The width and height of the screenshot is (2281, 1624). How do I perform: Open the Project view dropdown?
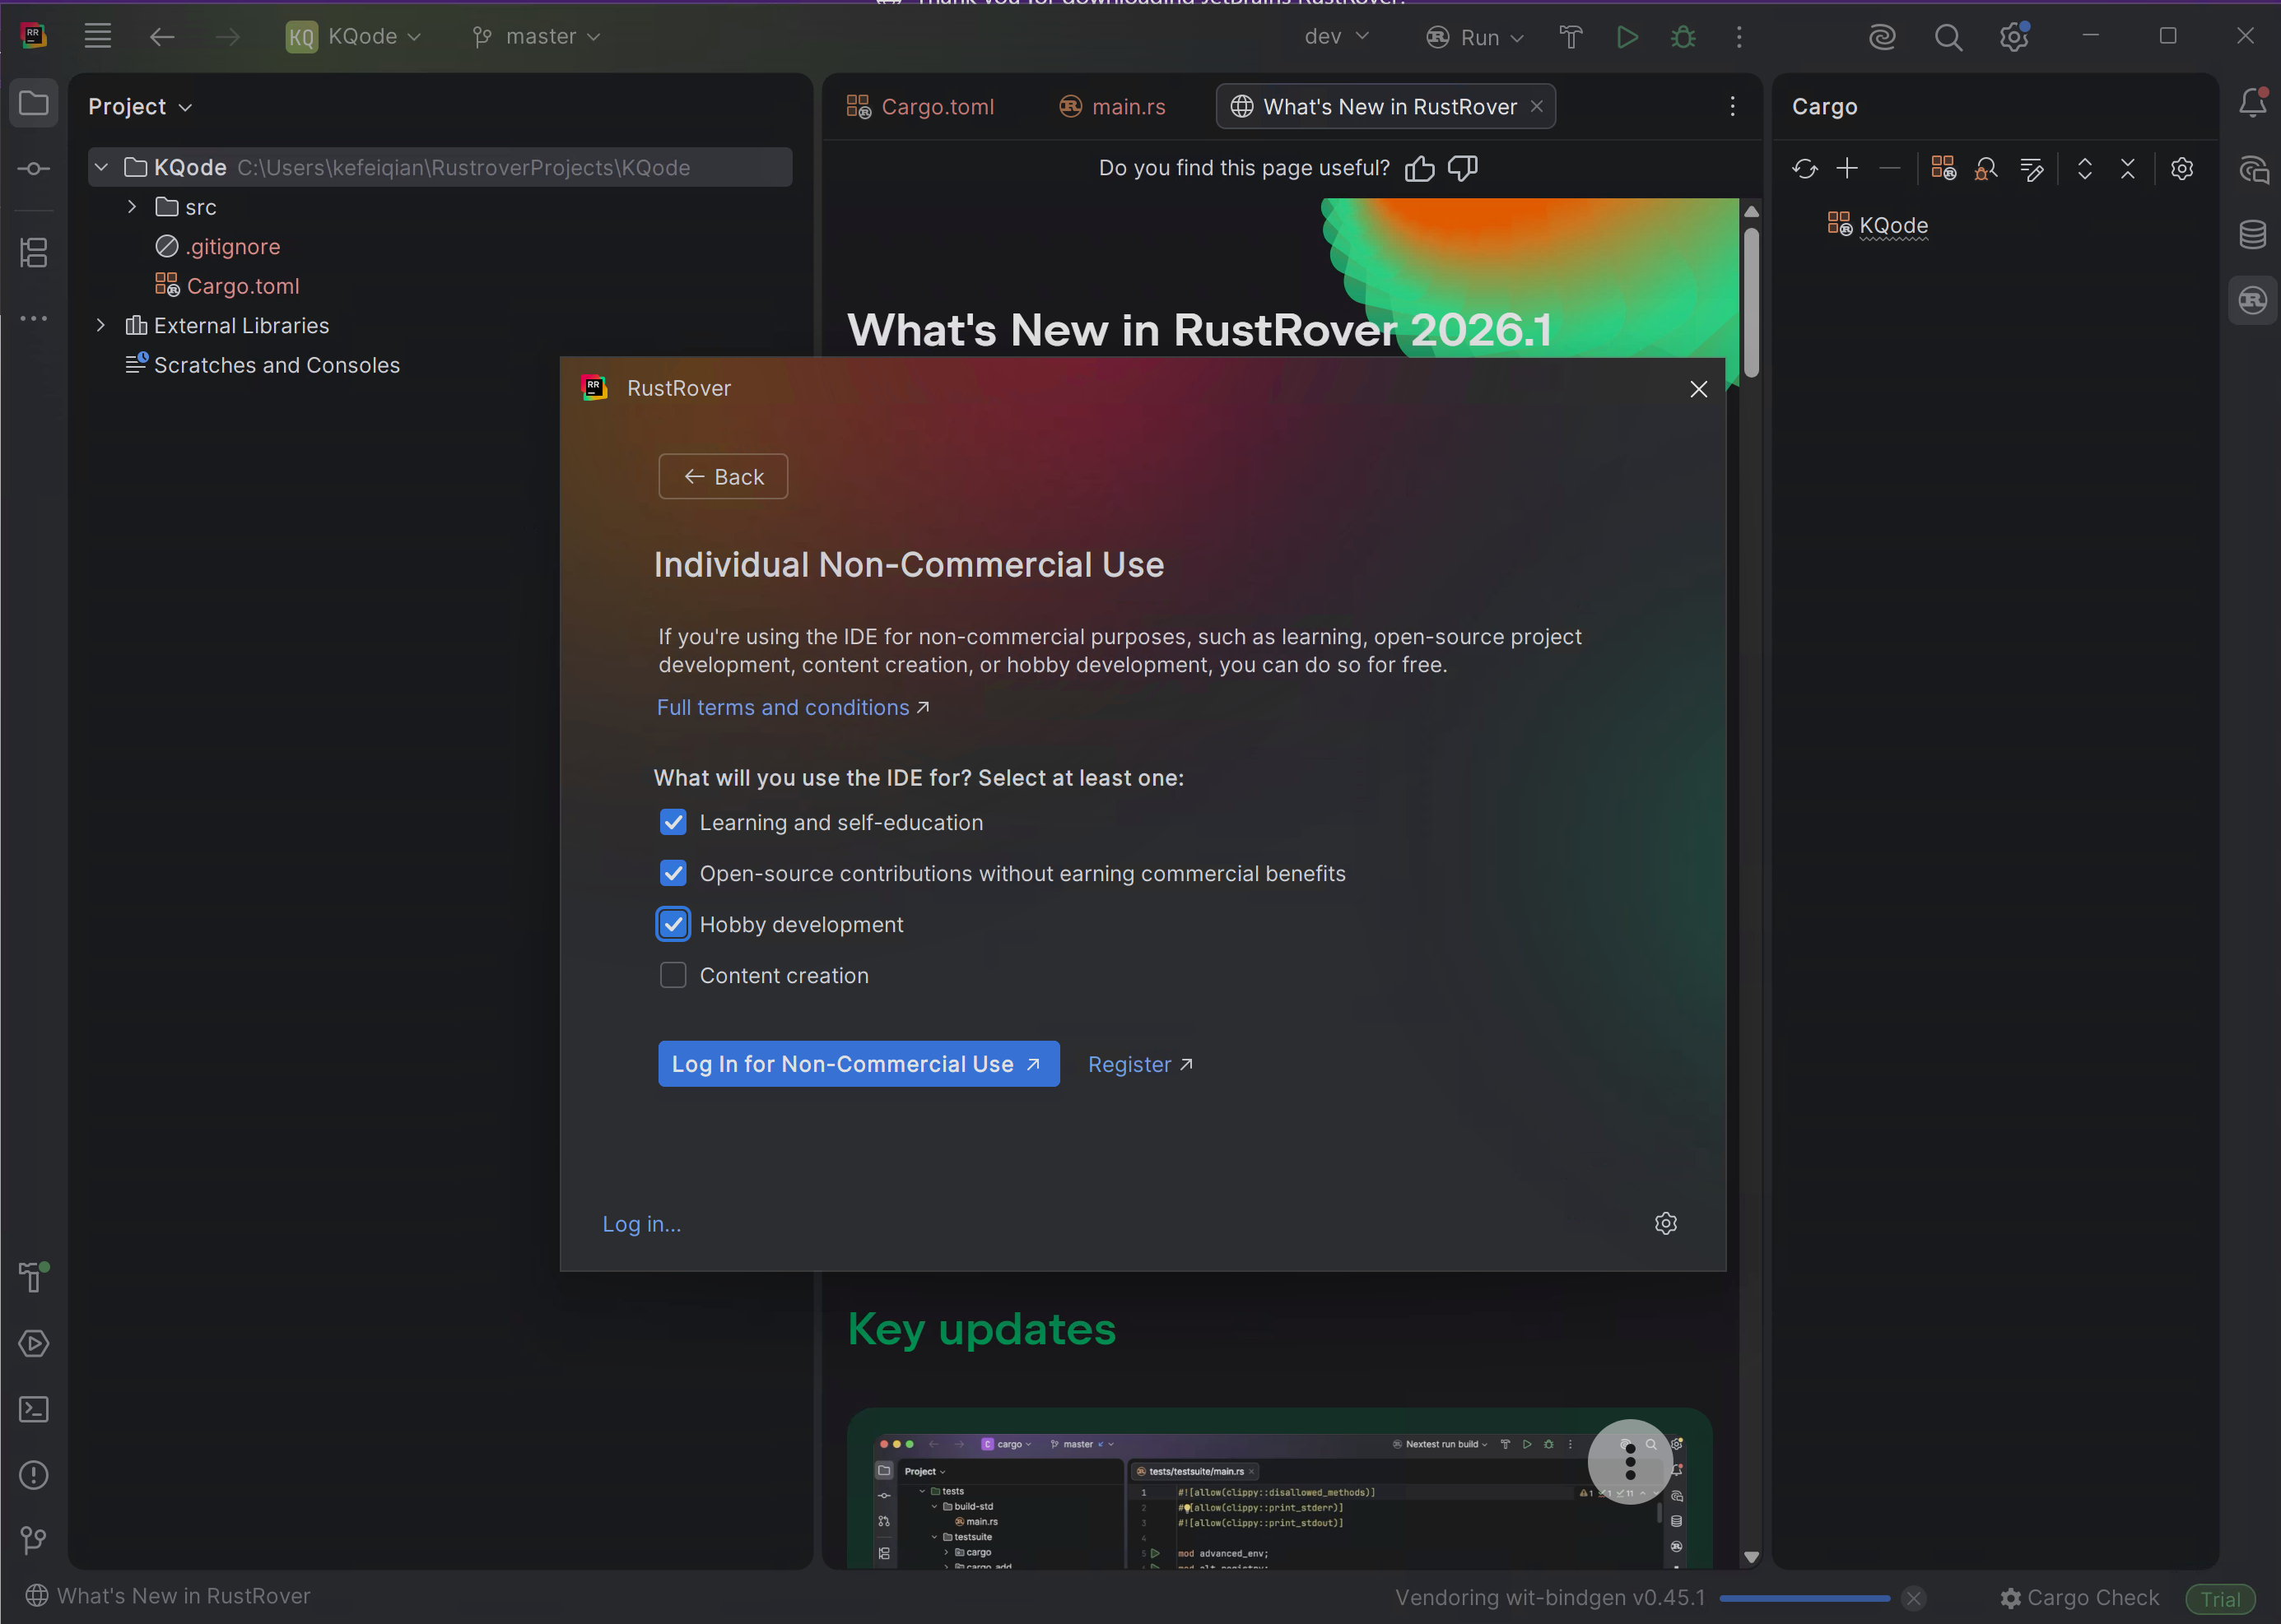[140, 107]
